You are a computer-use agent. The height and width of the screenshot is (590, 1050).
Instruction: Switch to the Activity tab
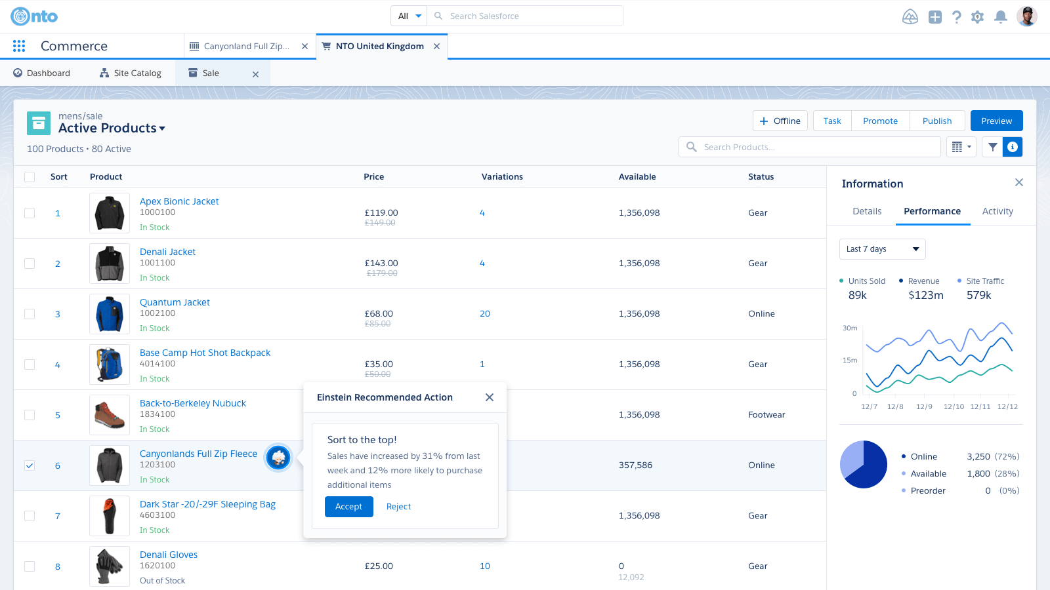[x=997, y=211]
